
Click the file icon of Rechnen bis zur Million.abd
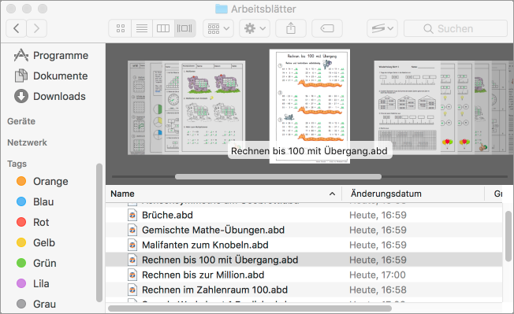(x=132, y=275)
